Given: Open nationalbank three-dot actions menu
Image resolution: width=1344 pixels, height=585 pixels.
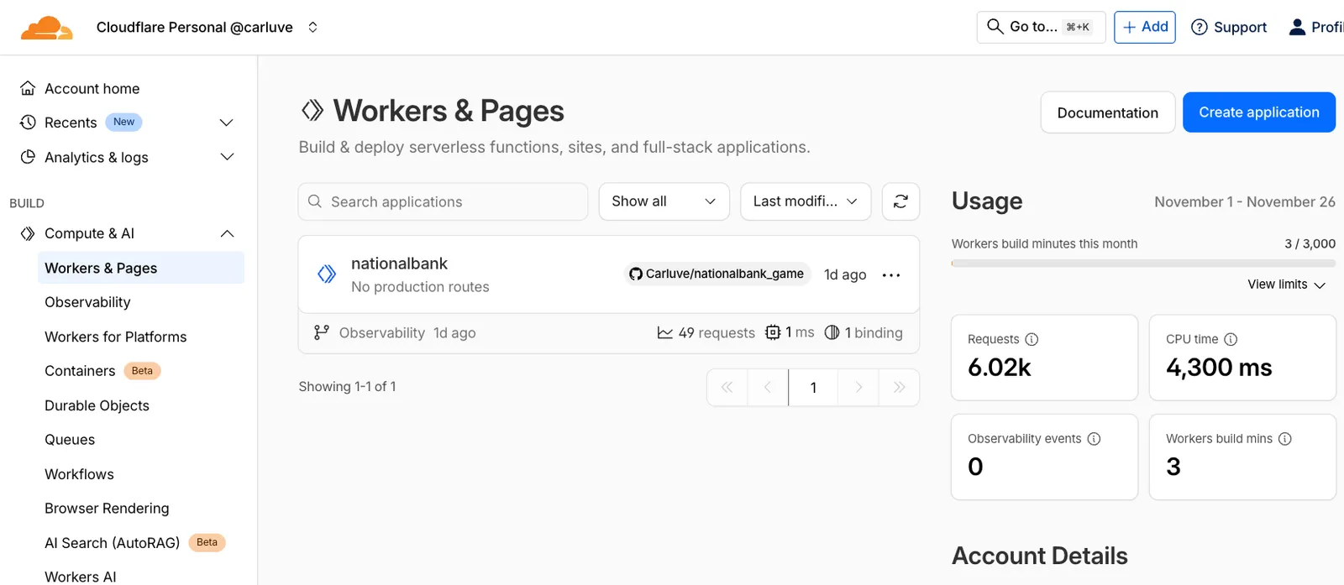Looking at the screenshot, I should point(891,275).
